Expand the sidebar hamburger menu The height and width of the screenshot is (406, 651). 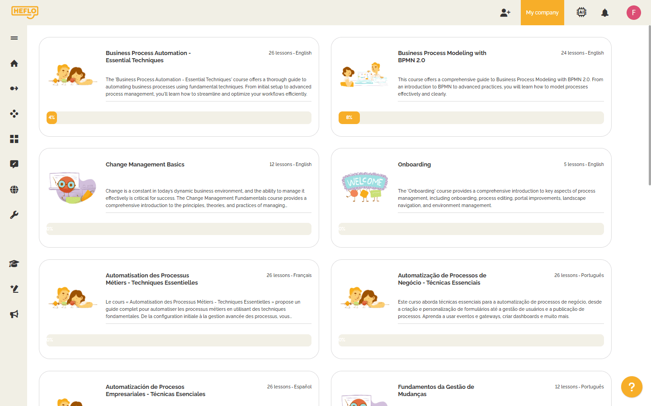click(14, 38)
